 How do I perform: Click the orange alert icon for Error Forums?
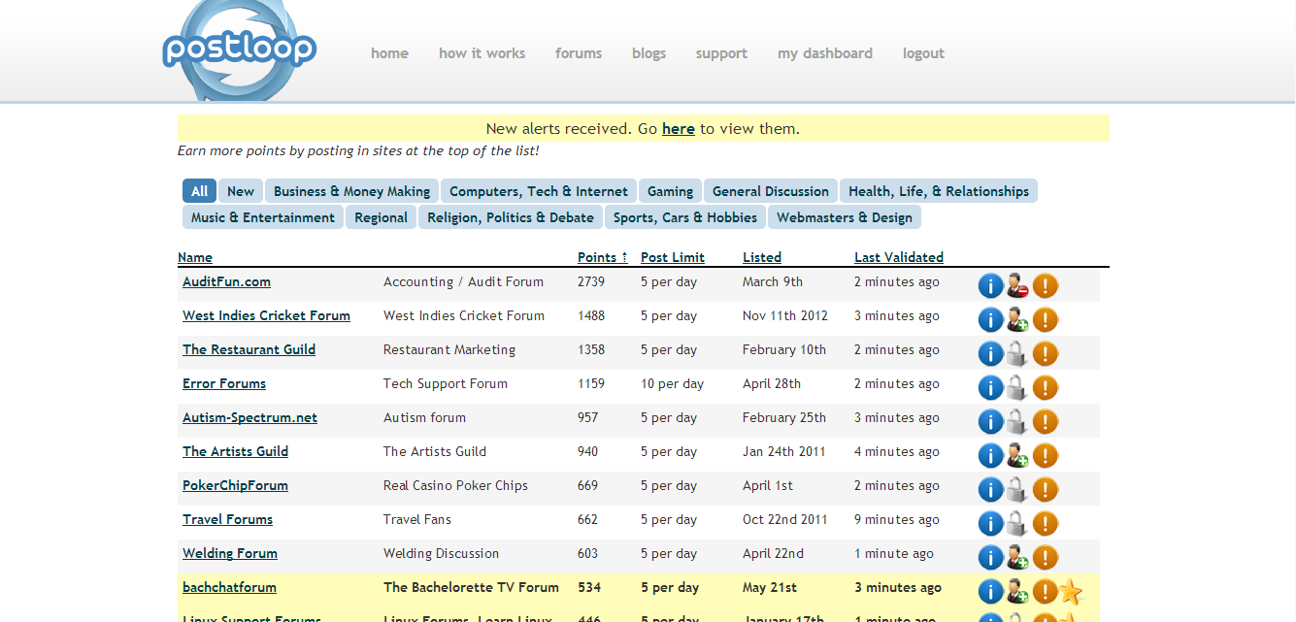pyautogui.click(x=1046, y=388)
